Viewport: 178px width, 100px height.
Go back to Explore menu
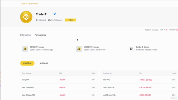click(29, 4)
